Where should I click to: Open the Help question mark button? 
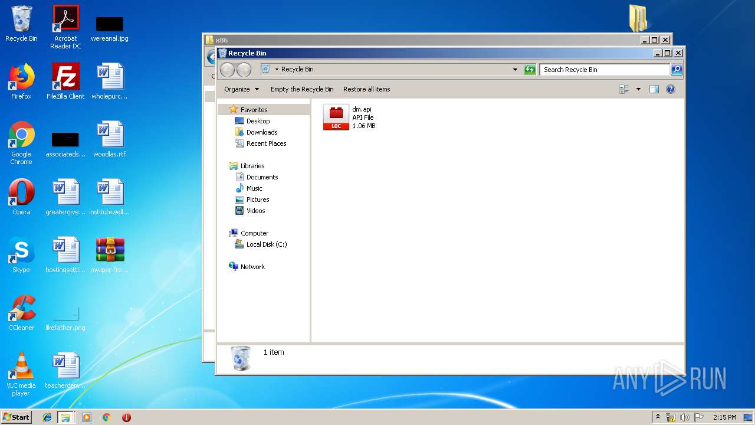[x=671, y=89]
